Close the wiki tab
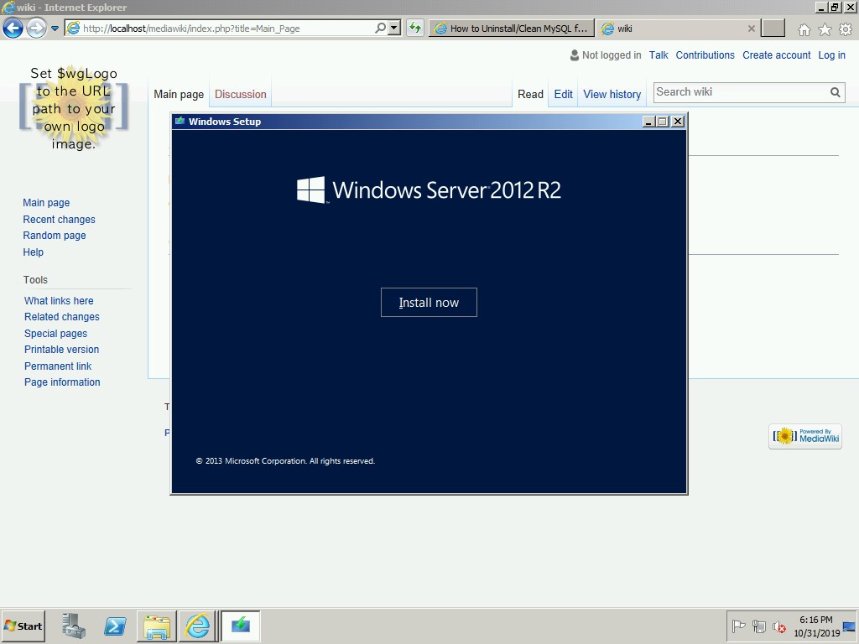The width and height of the screenshot is (859, 644). pos(751,29)
